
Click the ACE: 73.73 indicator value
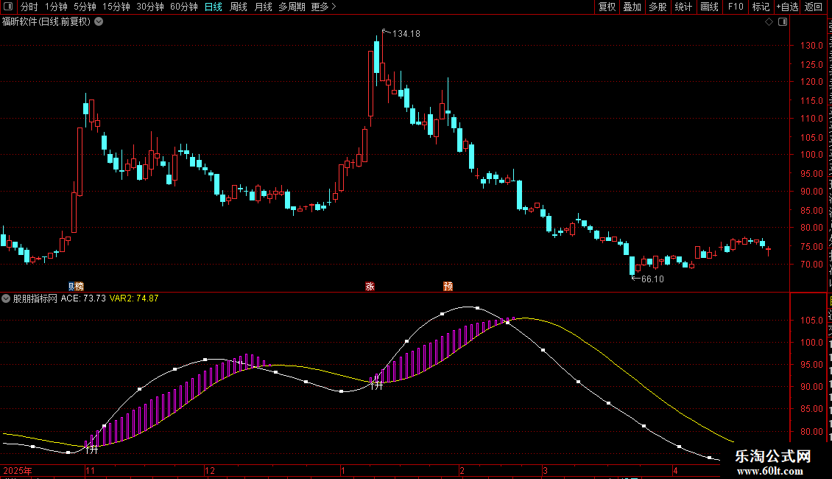[x=83, y=298]
